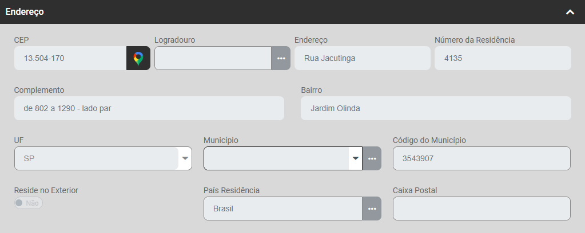Toggle the Reside no Exterior switch
This screenshot has width=585, height=233.
click(x=28, y=203)
